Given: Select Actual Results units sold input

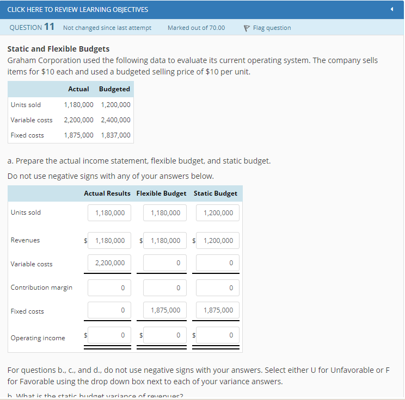Looking at the screenshot, I should tap(109, 212).
